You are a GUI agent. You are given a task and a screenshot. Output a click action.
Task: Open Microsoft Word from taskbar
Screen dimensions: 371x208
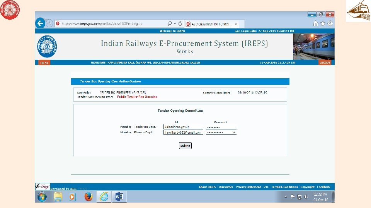tap(119, 197)
